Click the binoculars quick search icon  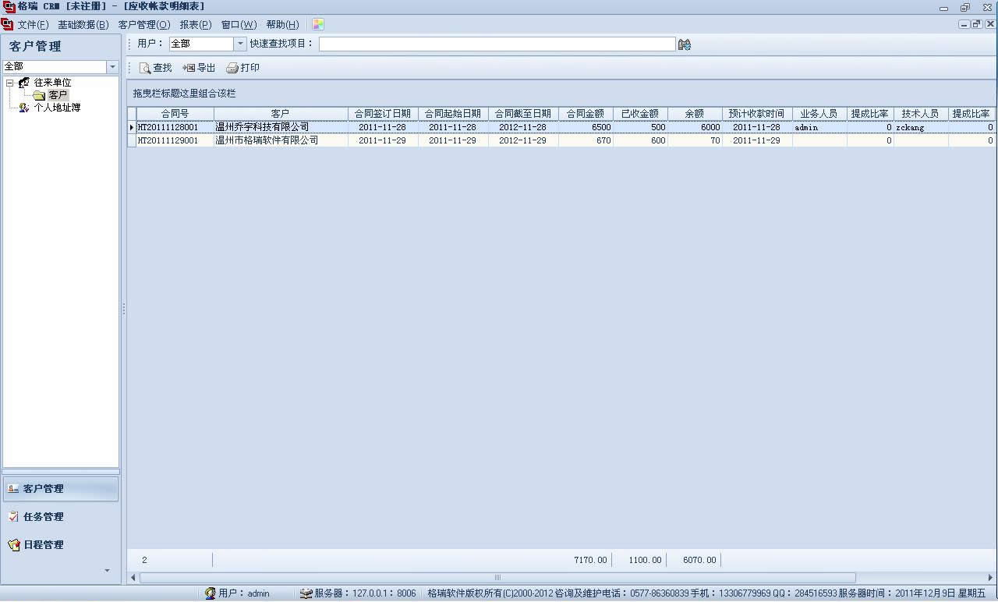(x=685, y=45)
